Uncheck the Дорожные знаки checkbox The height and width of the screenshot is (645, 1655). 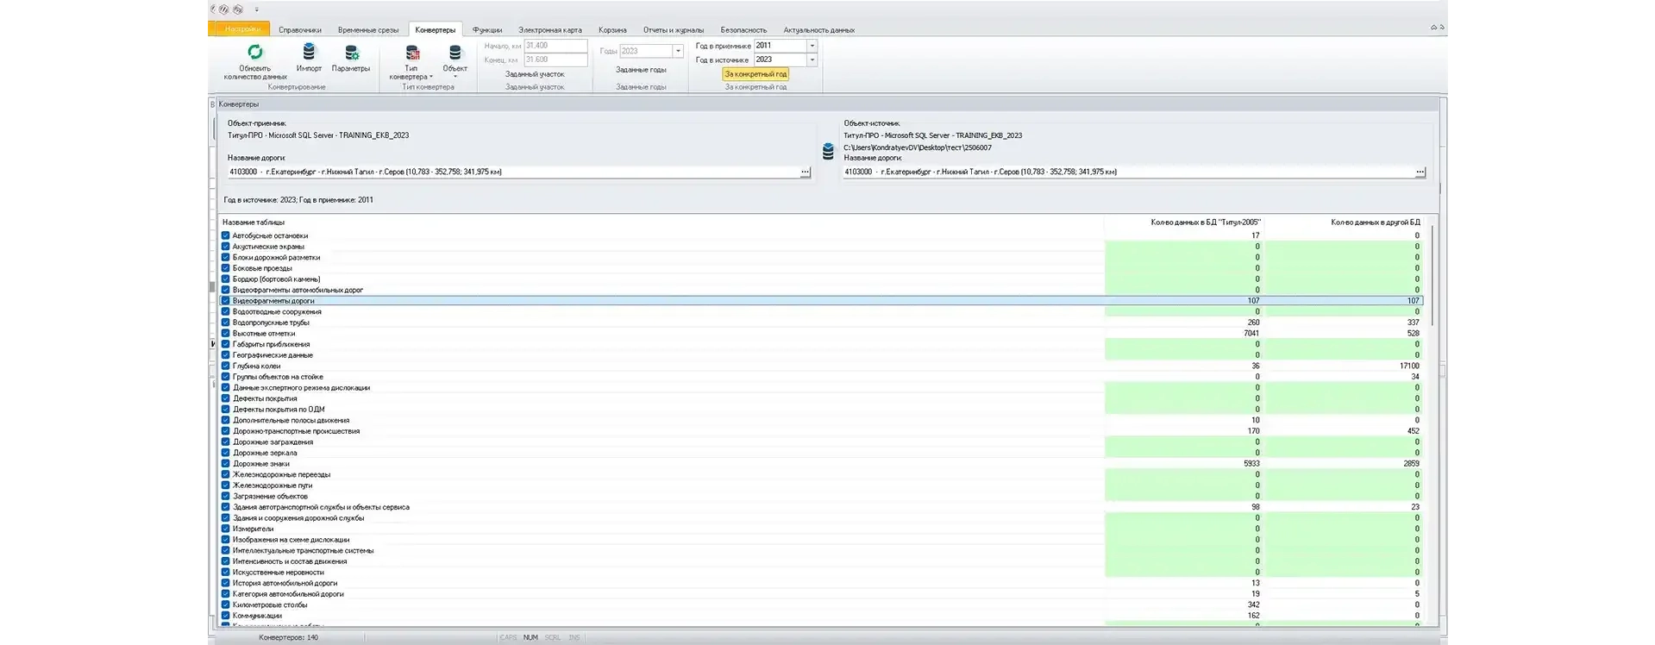[x=226, y=464]
